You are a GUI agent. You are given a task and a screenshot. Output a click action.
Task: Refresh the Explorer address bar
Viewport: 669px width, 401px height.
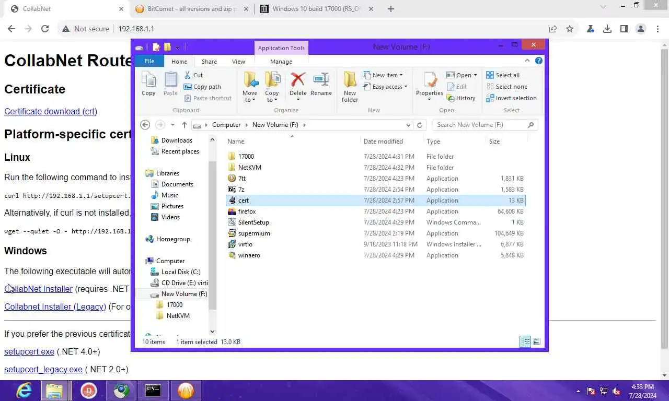420,125
